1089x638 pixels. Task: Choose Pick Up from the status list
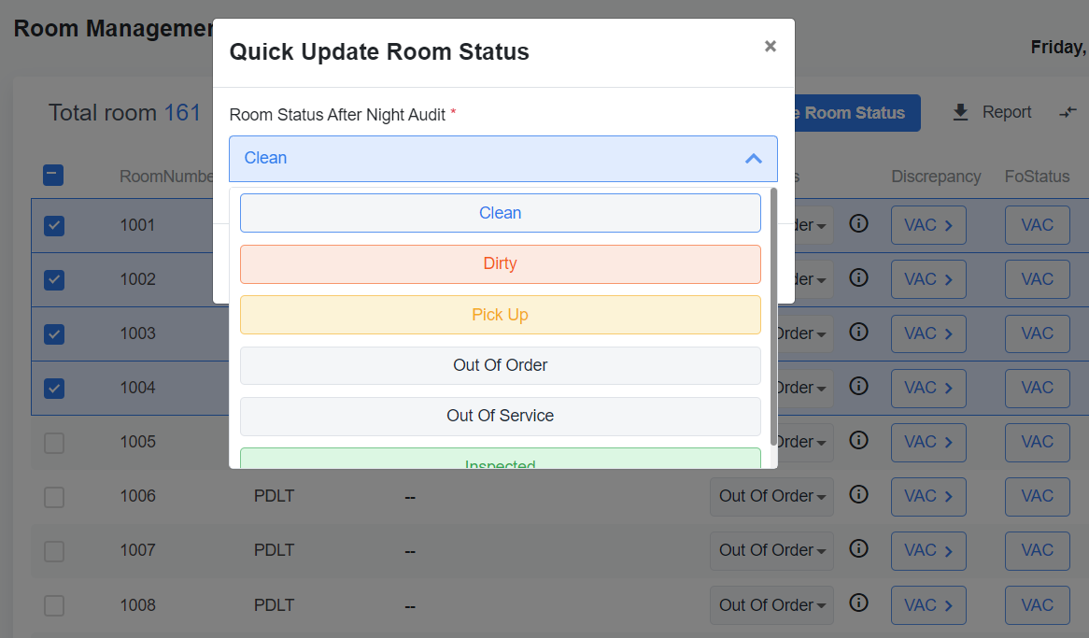500,315
